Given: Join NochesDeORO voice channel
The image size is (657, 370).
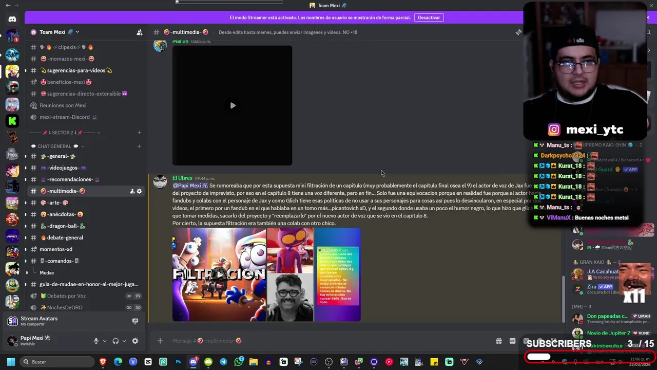Looking at the screenshot, I should (86, 308).
